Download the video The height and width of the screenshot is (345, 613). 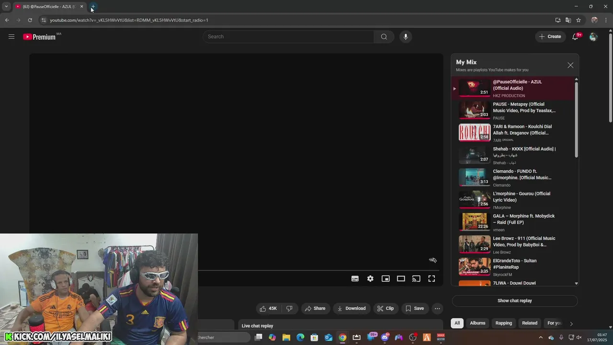pos(352,309)
